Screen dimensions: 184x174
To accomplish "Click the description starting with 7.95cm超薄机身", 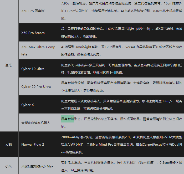I will coord(121,11).
